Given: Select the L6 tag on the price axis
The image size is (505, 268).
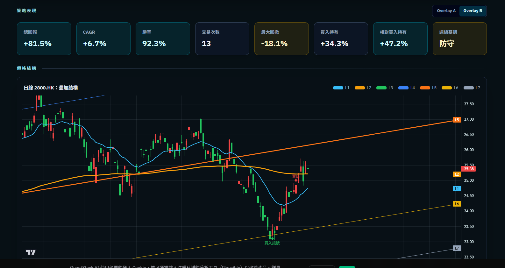Looking at the screenshot, I should (x=457, y=204).
